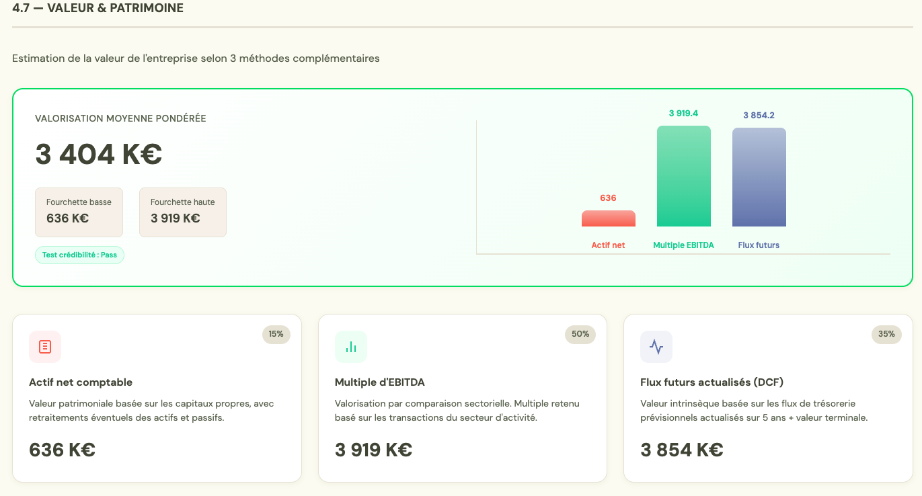The width and height of the screenshot is (922, 496).
Task: Click the Test crédibilité : Pass badge
Action: [x=79, y=255]
